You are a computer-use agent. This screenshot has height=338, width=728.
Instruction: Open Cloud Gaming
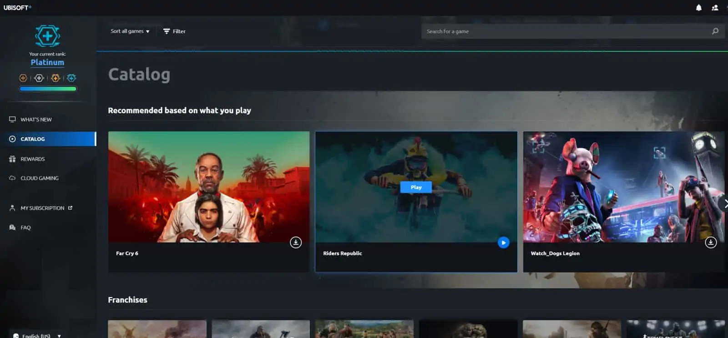pos(40,178)
